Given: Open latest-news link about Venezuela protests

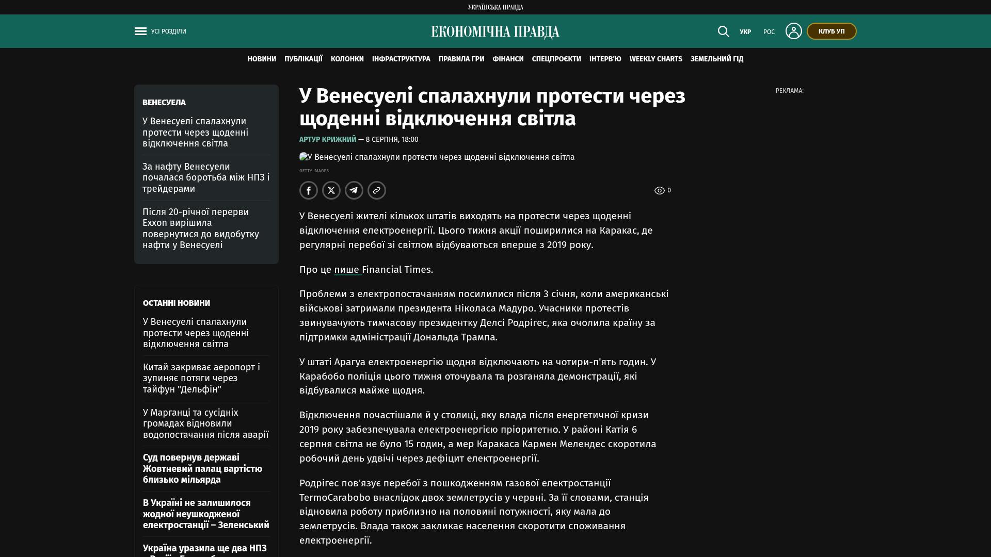Looking at the screenshot, I should [x=196, y=333].
